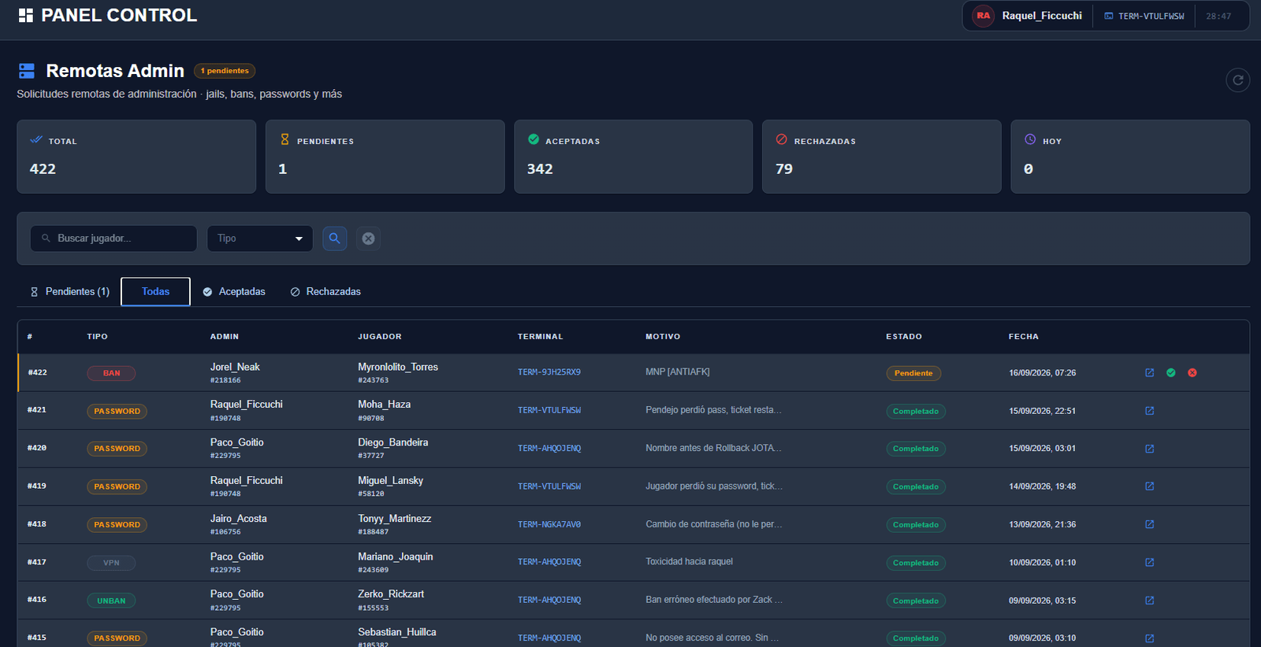Screen dimensions: 1261x647
Task: Open TERM-AHQOJENQ link in row #420
Action: (x=549, y=449)
